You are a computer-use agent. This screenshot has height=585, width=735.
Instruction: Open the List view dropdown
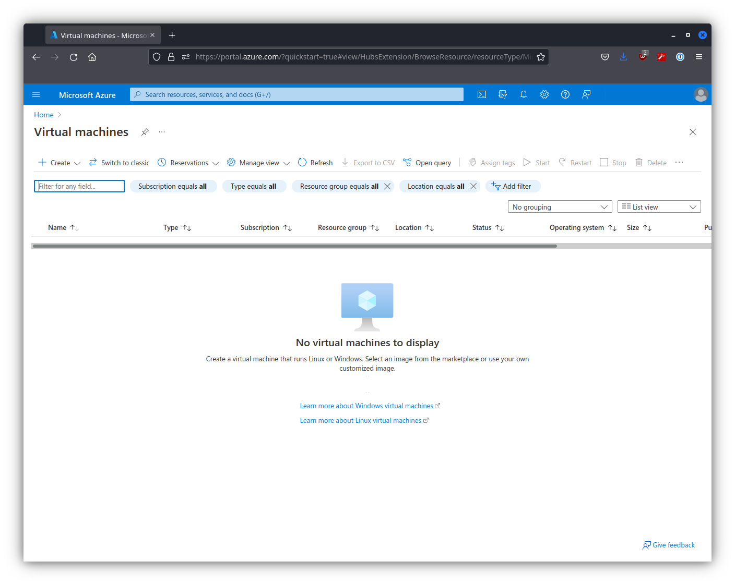(x=659, y=207)
